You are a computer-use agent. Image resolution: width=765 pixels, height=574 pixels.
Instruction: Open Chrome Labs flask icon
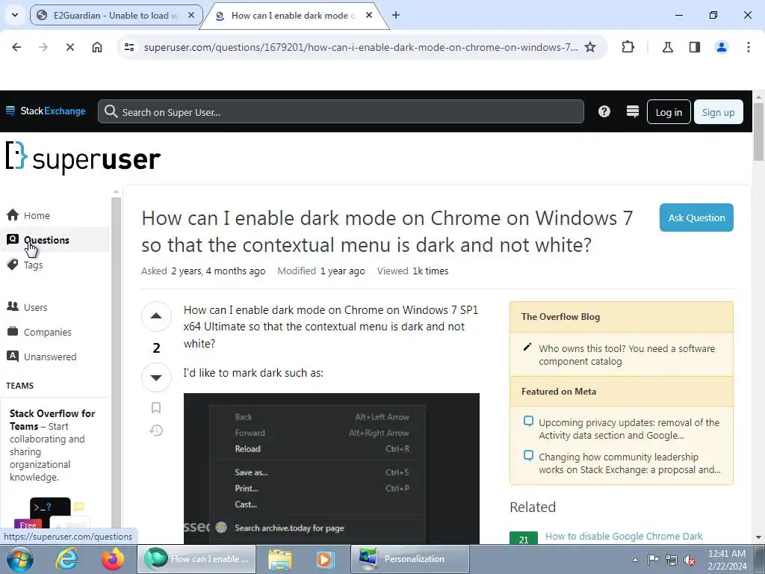pos(667,47)
